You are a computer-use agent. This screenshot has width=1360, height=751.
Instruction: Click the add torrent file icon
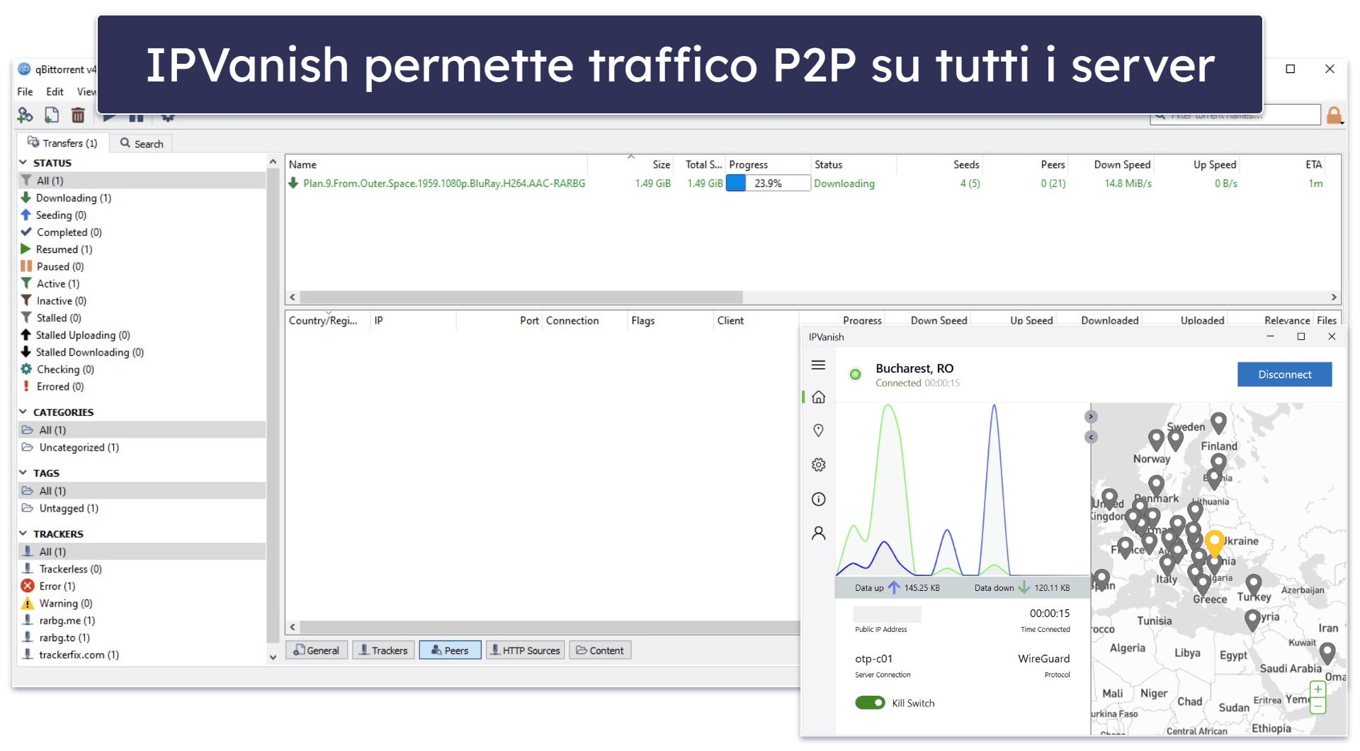(52, 115)
